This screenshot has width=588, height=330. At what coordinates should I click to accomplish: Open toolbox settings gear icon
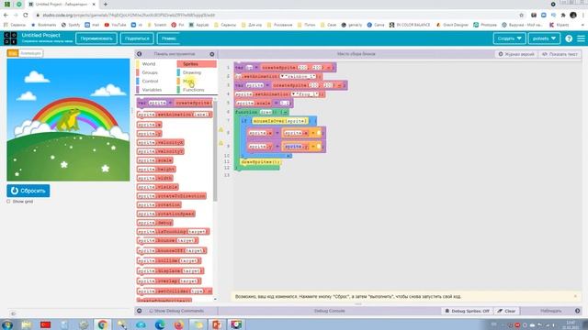click(212, 54)
